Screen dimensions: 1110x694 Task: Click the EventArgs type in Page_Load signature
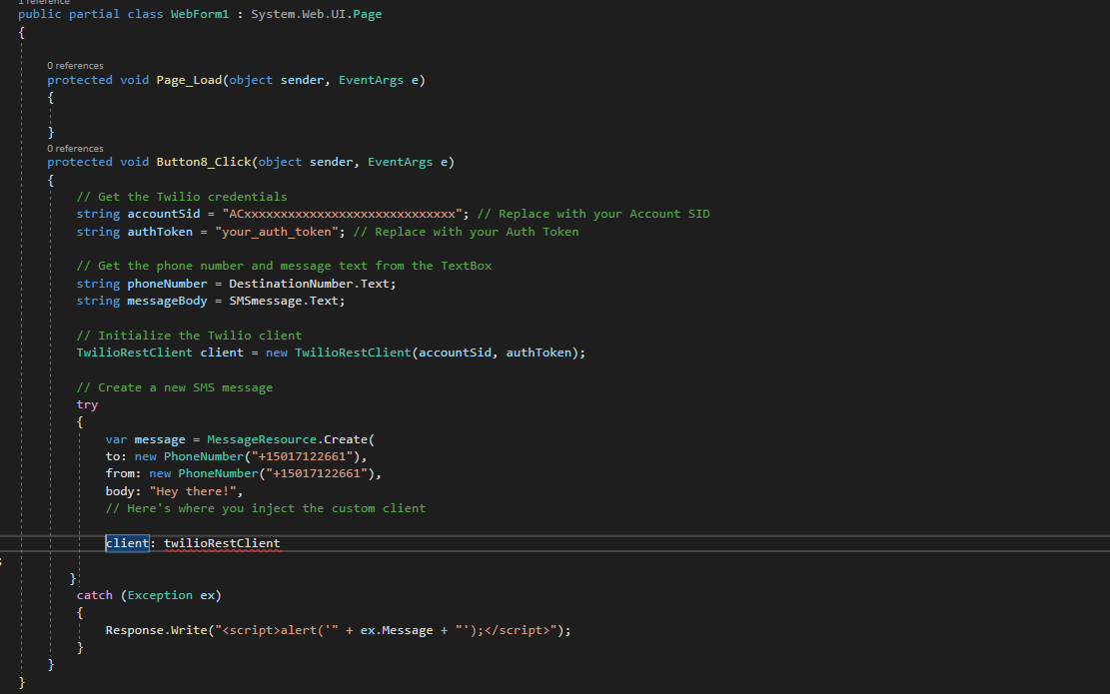click(371, 80)
